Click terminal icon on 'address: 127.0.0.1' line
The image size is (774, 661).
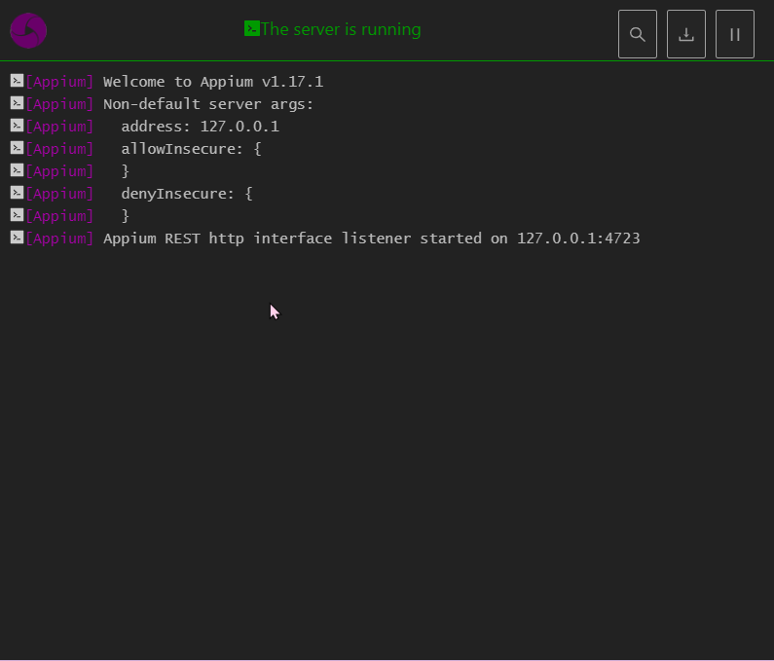[x=17, y=126]
